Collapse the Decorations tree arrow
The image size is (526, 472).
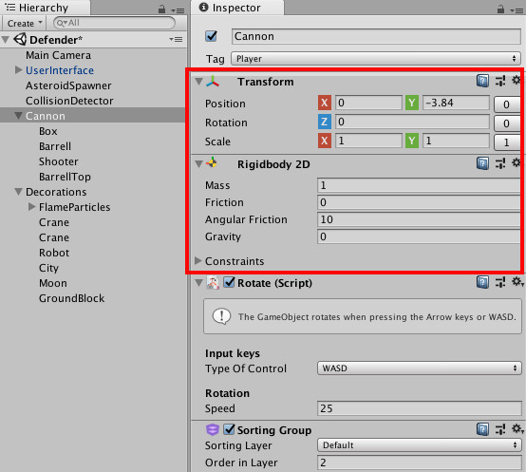click(18, 192)
